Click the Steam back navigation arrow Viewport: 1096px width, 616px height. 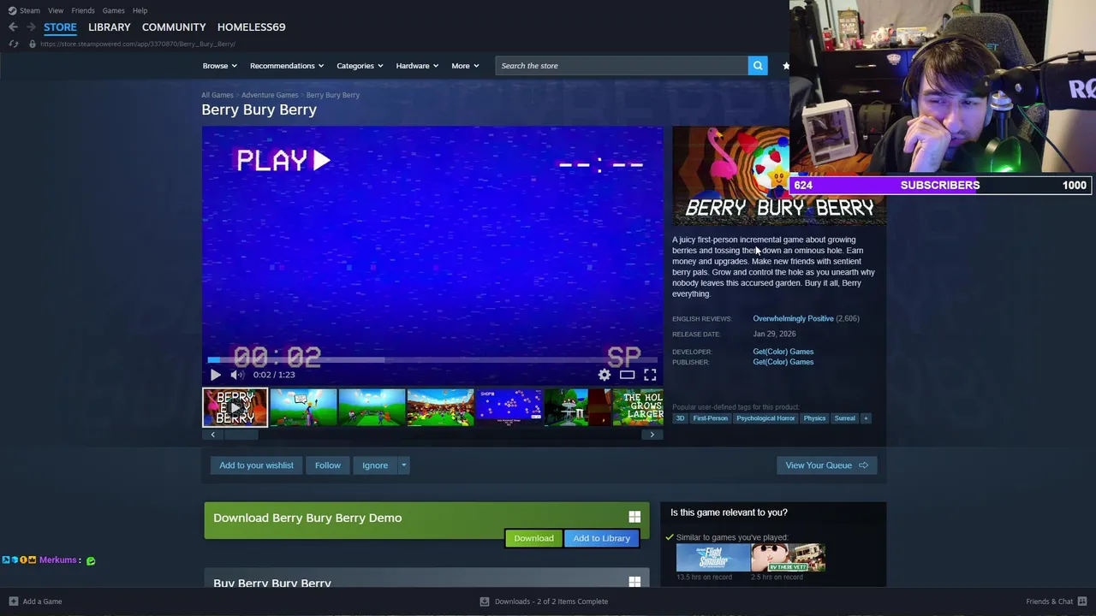(13, 27)
